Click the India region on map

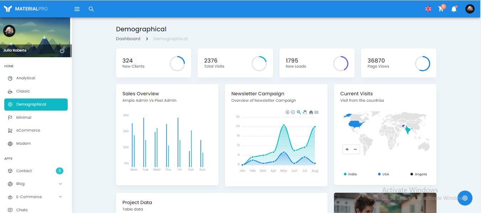tap(408, 130)
